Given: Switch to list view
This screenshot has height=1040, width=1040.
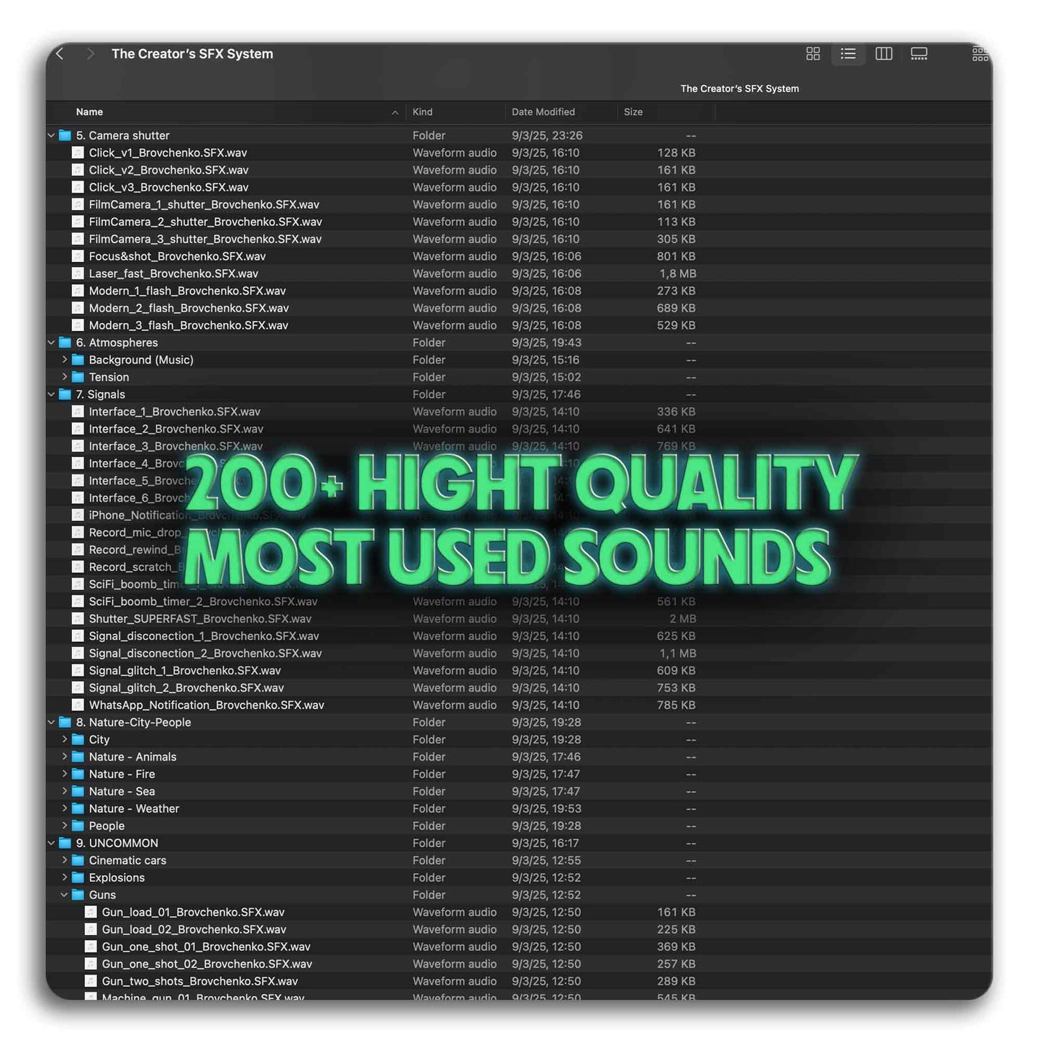Looking at the screenshot, I should [848, 54].
